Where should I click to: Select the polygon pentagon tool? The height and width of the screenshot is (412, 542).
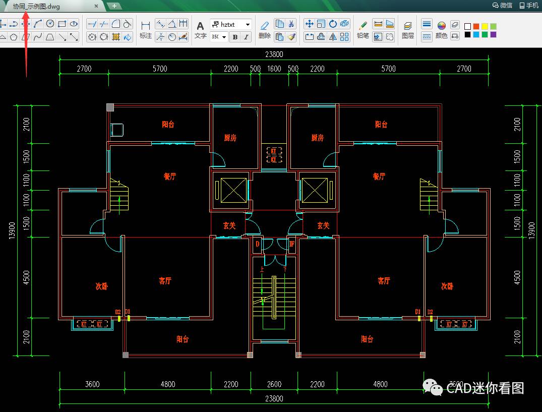[x=14, y=37]
